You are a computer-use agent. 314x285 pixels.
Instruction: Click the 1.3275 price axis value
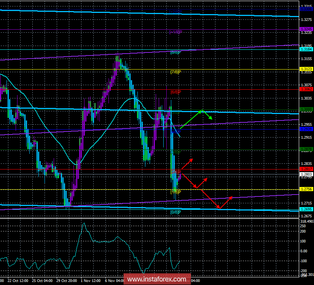(307, 20)
